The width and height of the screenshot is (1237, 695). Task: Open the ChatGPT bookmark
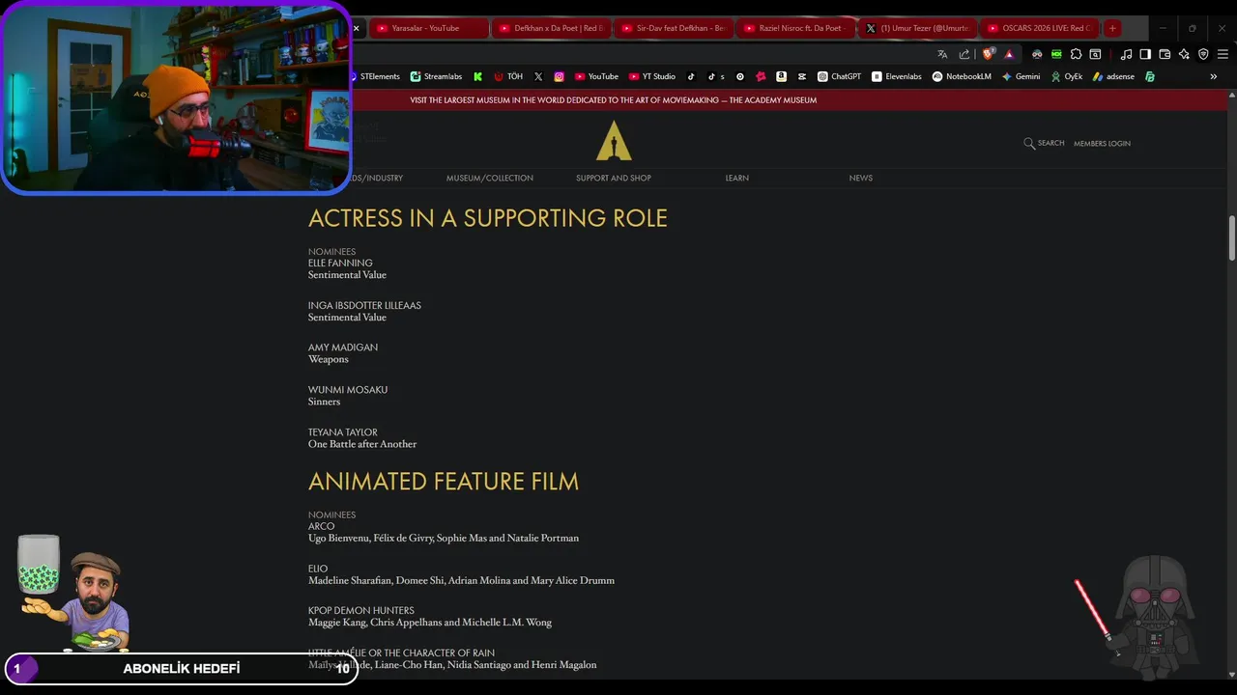[839, 76]
